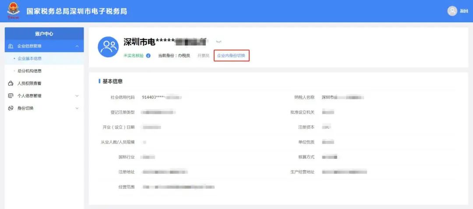Click the 国家税务总局深圳市电子税务局 title
The image size is (473, 209).
point(77,11)
